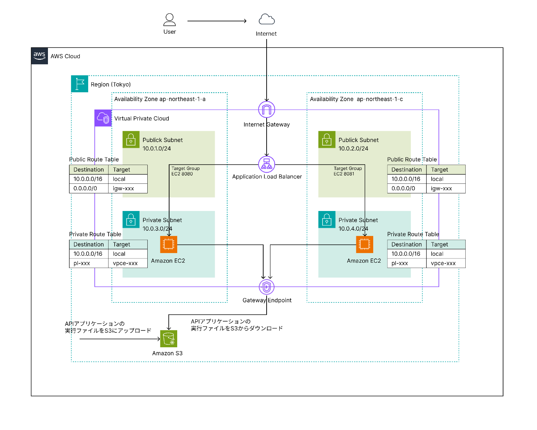Click the "AWS Cloud" label
This screenshot has width=537, height=430.
coord(65,56)
